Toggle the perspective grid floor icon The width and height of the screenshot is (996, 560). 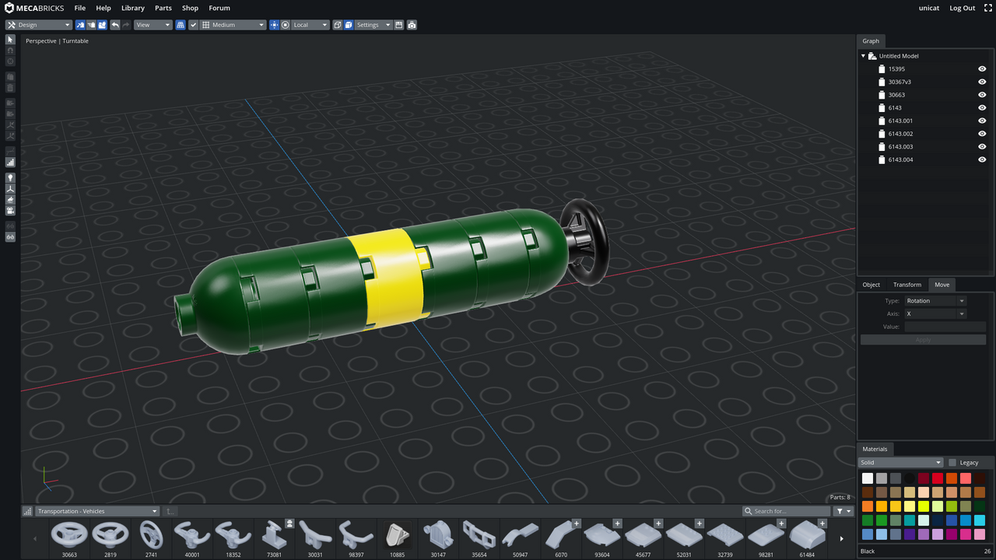click(x=181, y=25)
